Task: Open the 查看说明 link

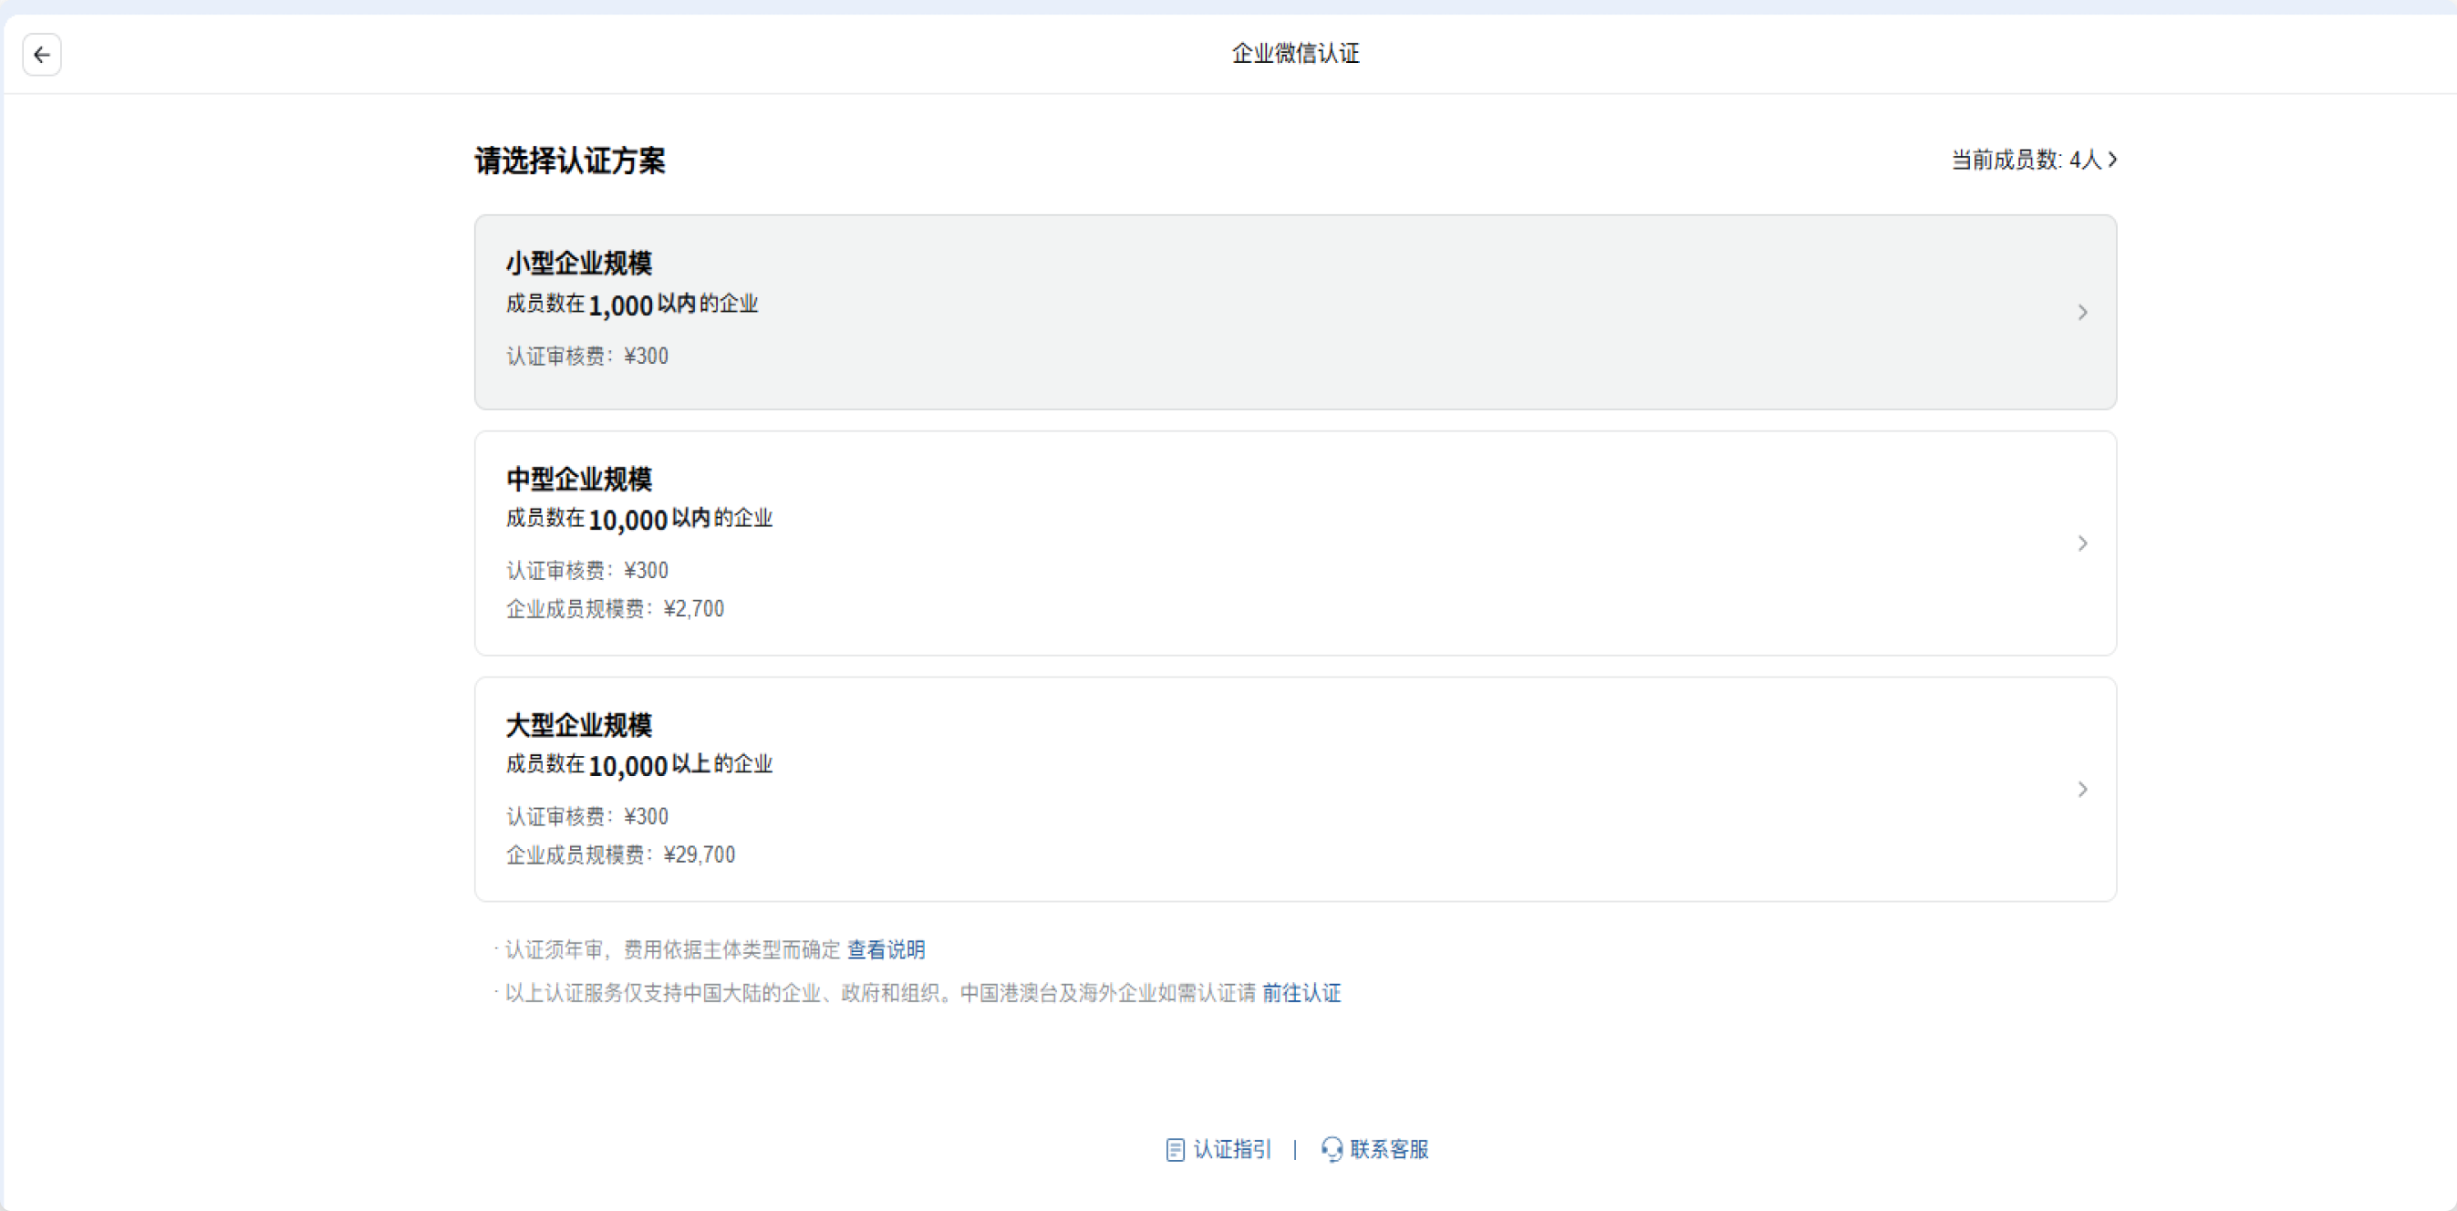Action: pyautogui.click(x=886, y=949)
